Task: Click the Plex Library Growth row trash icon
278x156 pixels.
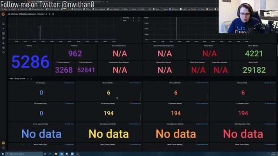Action: pos(31,79)
